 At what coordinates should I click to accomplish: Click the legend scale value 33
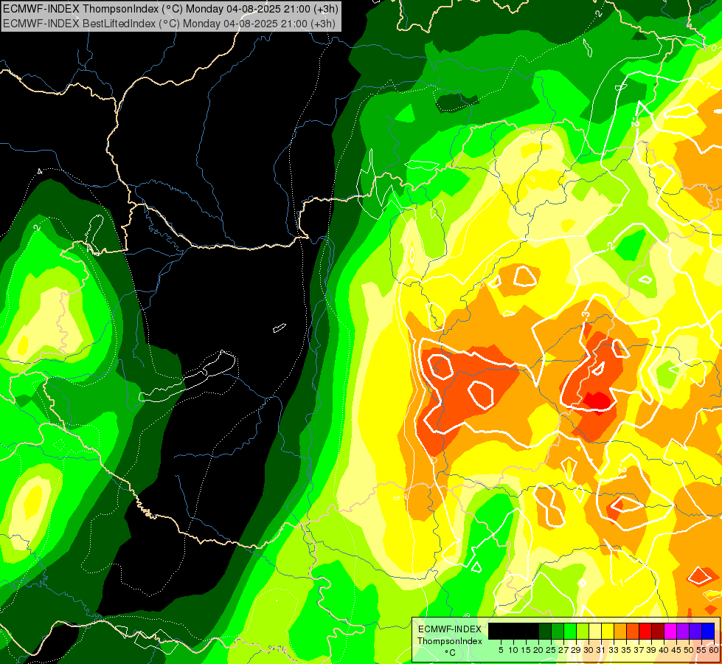click(x=614, y=650)
